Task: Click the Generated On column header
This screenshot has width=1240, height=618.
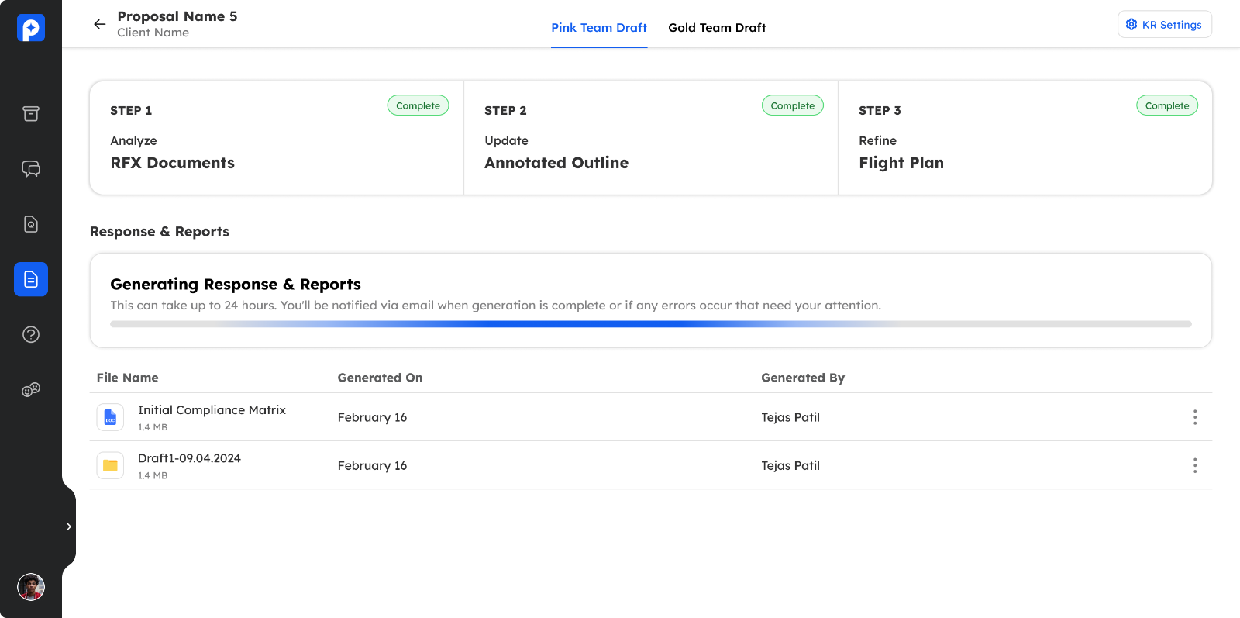Action: pos(380,378)
